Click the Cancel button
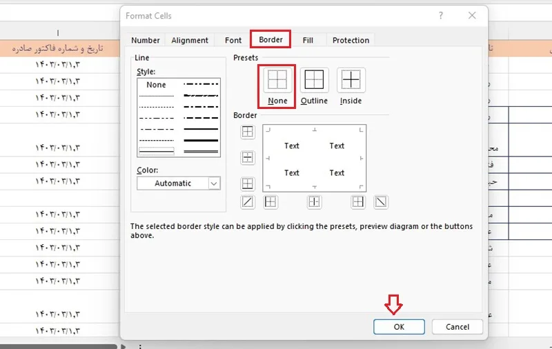Image resolution: width=552 pixels, height=349 pixels. tap(457, 327)
